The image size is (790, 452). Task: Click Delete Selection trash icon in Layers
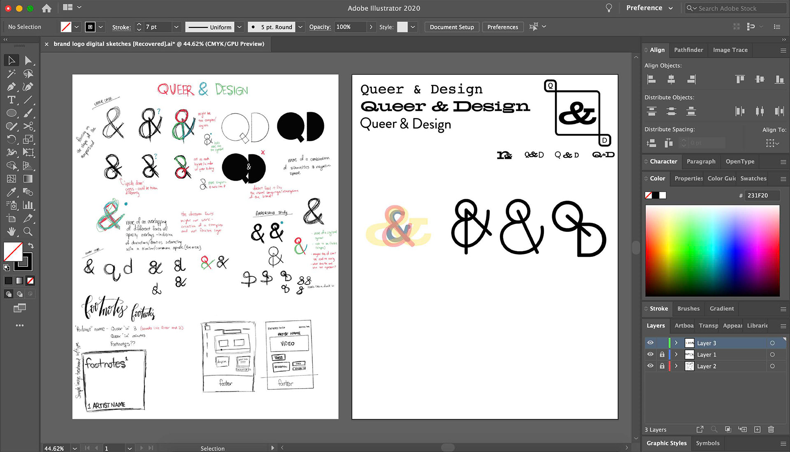pyautogui.click(x=771, y=429)
